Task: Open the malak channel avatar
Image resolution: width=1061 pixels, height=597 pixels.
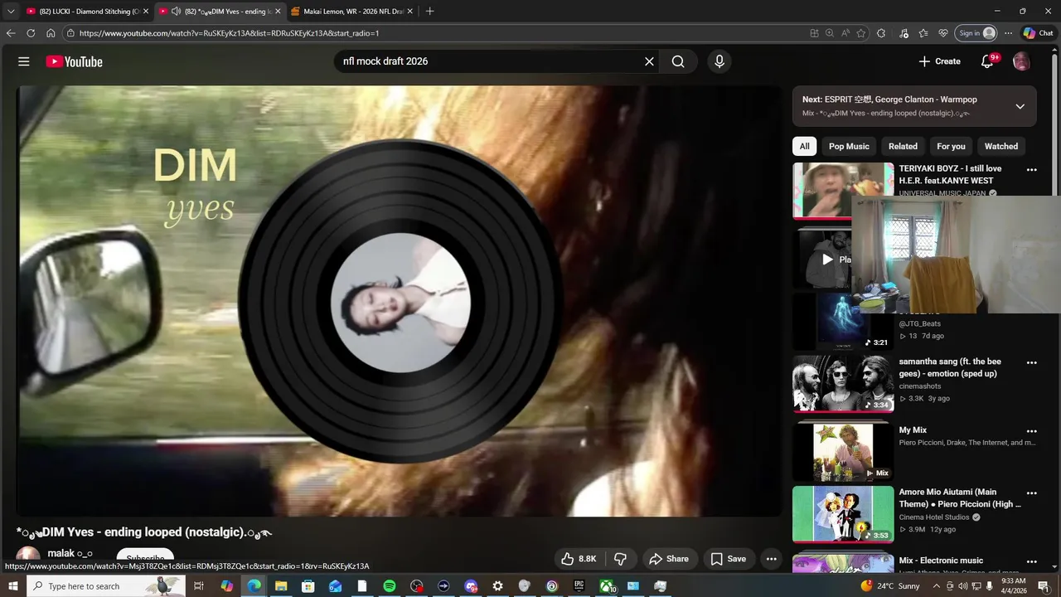Action: [x=28, y=556]
